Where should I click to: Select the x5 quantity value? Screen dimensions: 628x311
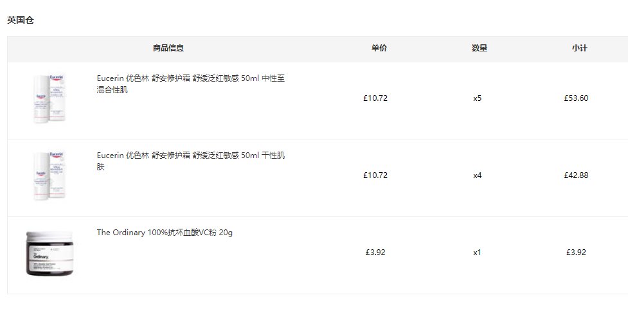pos(477,98)
